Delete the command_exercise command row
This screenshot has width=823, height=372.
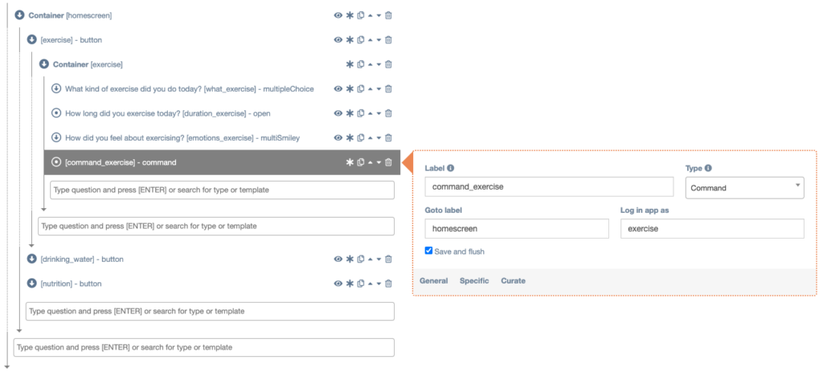389,162
